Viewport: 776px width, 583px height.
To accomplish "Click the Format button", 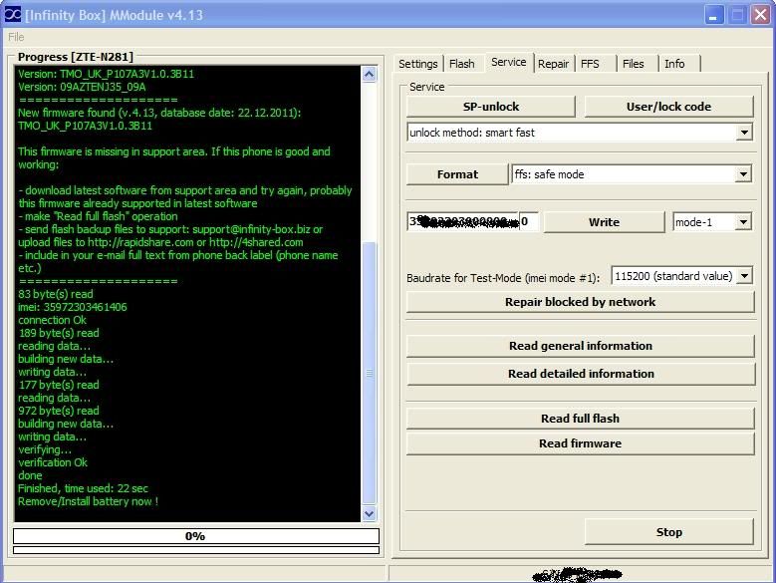I will [x=457, y=174].
